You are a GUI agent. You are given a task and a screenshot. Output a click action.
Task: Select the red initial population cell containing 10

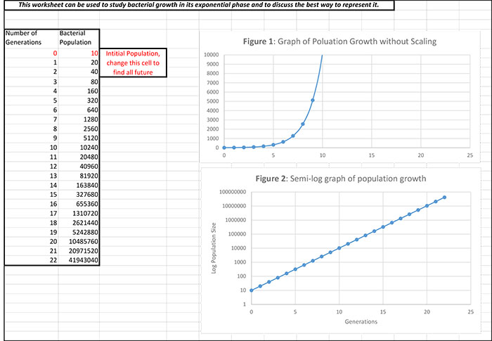point(78,53)
